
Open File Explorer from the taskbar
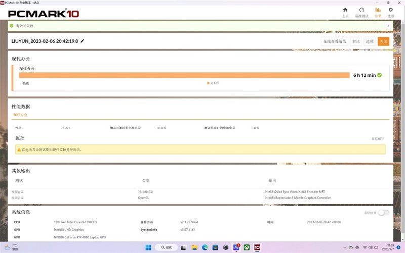click(194, 247)
